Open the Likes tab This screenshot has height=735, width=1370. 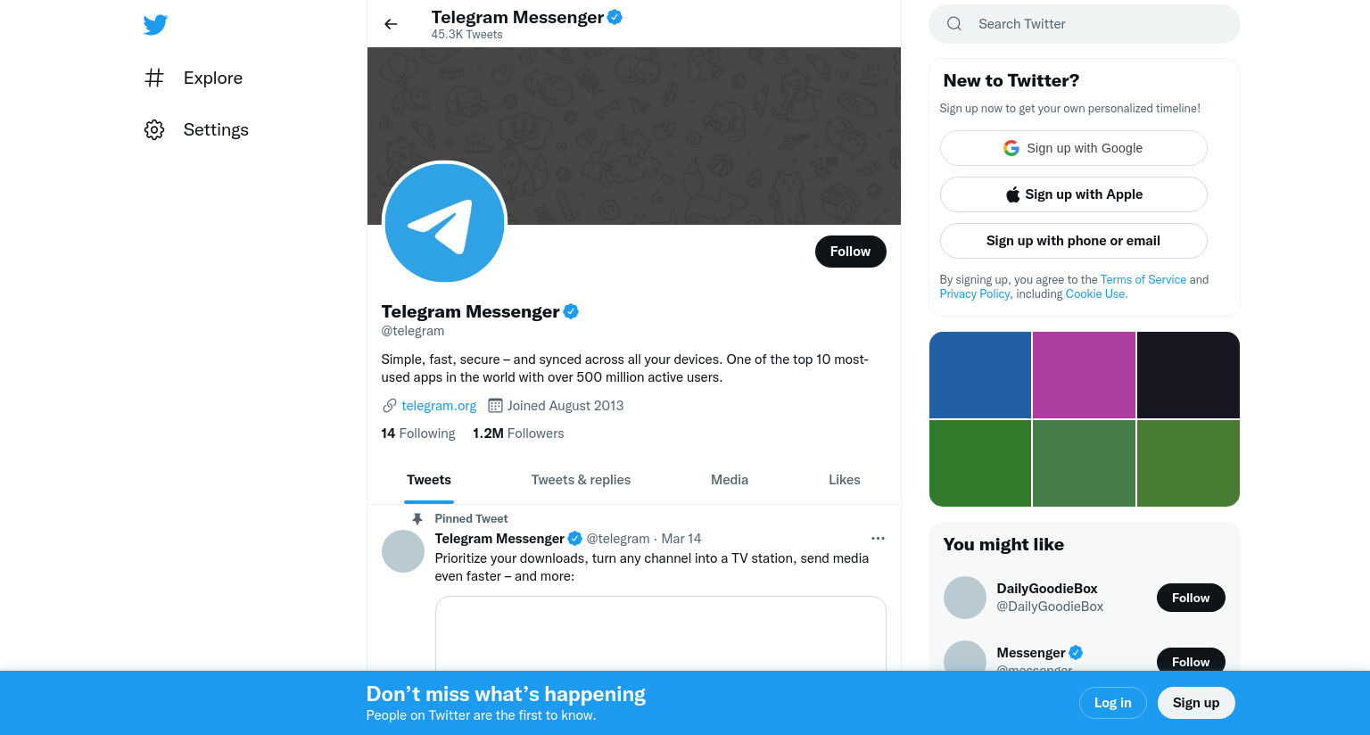point(845,480)
